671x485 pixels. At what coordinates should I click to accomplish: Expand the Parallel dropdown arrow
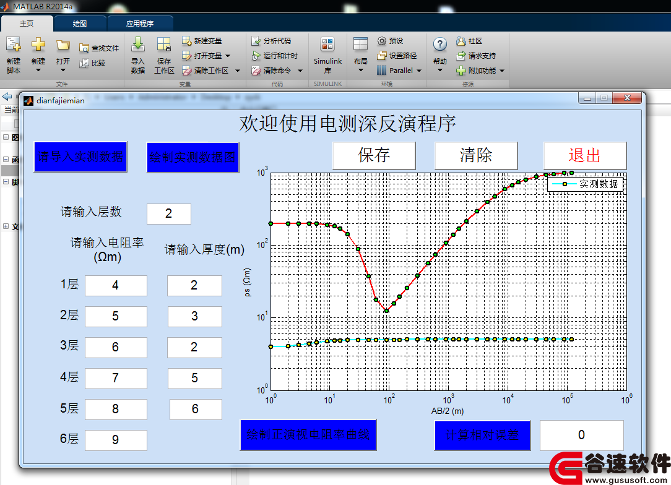(419, 71)
